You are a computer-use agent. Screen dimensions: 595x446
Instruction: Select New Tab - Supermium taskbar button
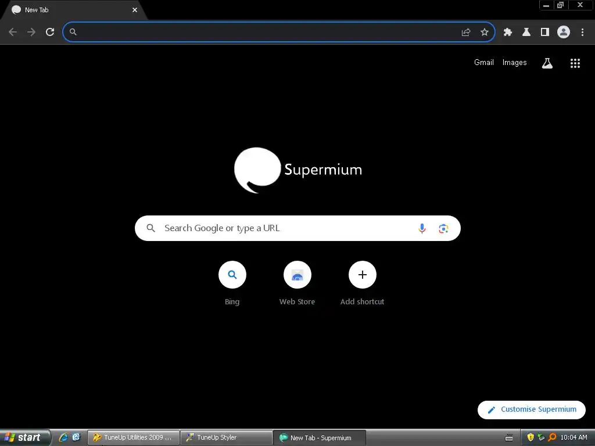(x=319, y=438)
